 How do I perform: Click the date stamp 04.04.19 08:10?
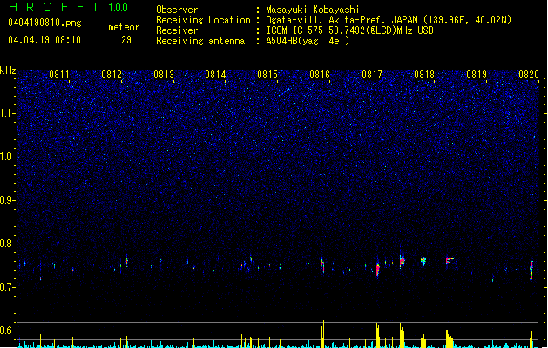44,40
